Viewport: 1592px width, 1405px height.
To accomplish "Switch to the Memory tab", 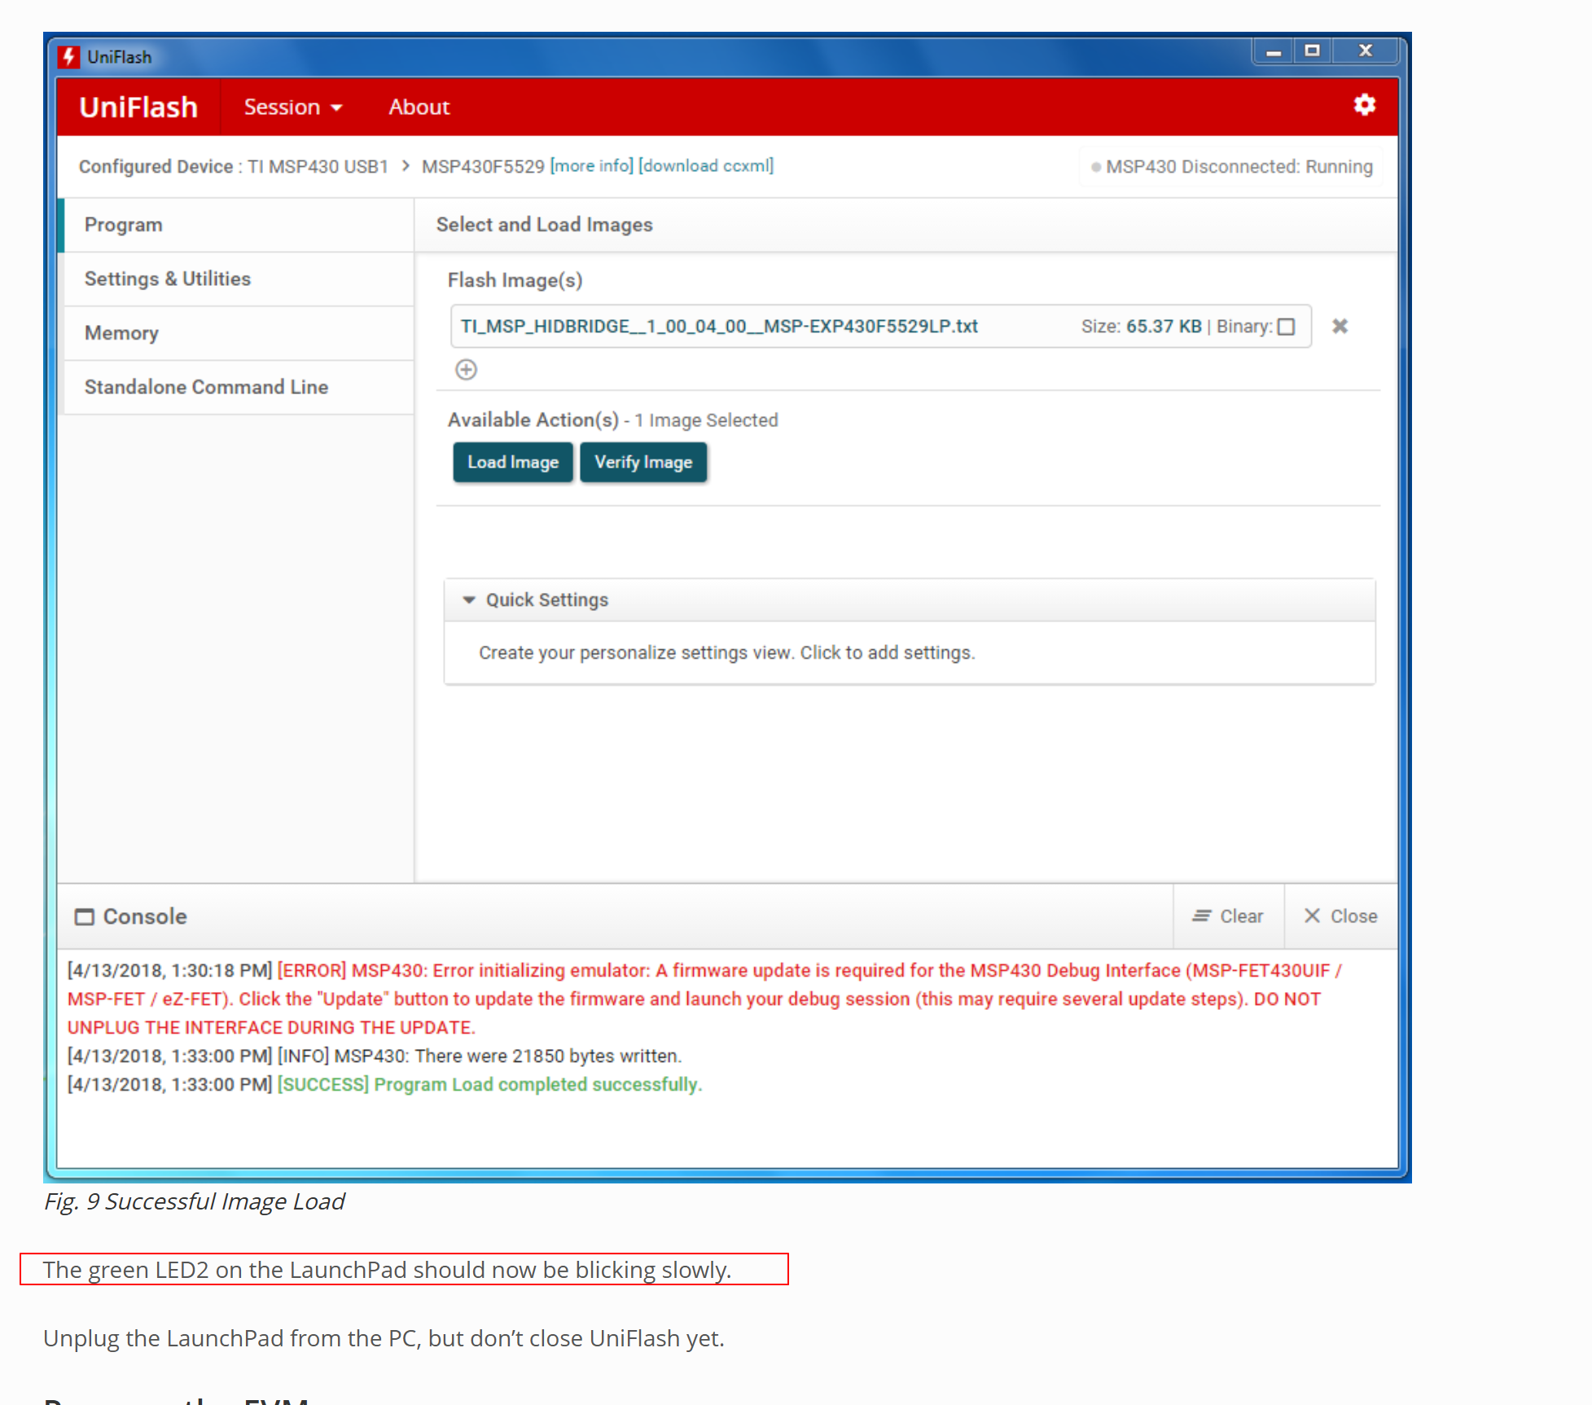I will pos(239,333).
